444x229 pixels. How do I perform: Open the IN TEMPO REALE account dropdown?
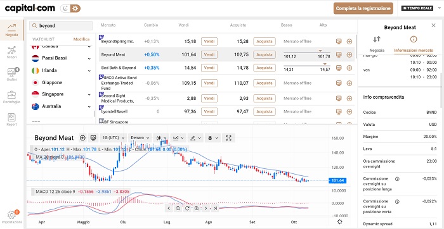point(421,8)
